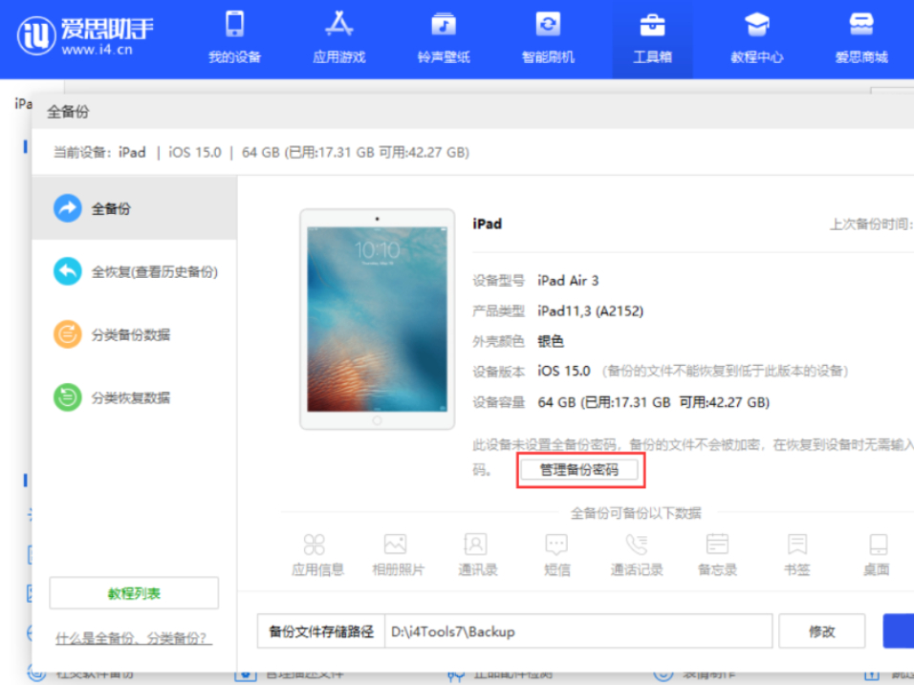This screenshot has width=914, height=685.
Task: Click the backup path field D:\i4Tools7\Backup
Action: click(x=578, y=631)
